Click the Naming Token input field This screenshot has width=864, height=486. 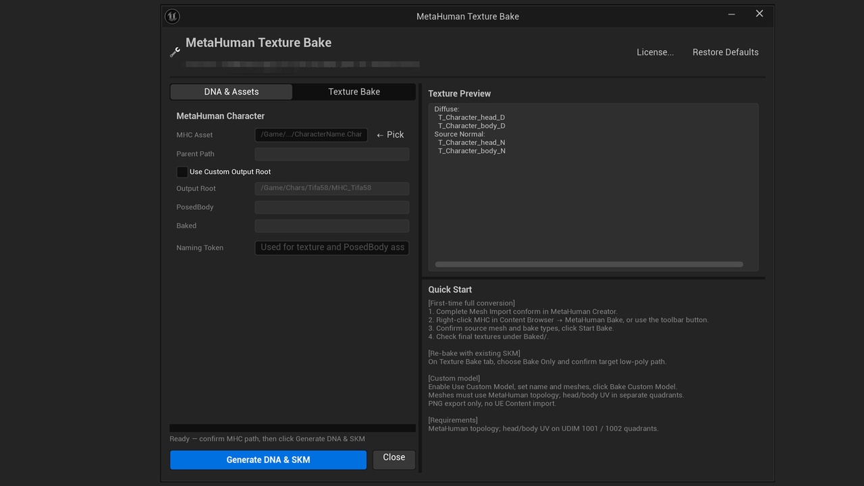click(332, 248)
